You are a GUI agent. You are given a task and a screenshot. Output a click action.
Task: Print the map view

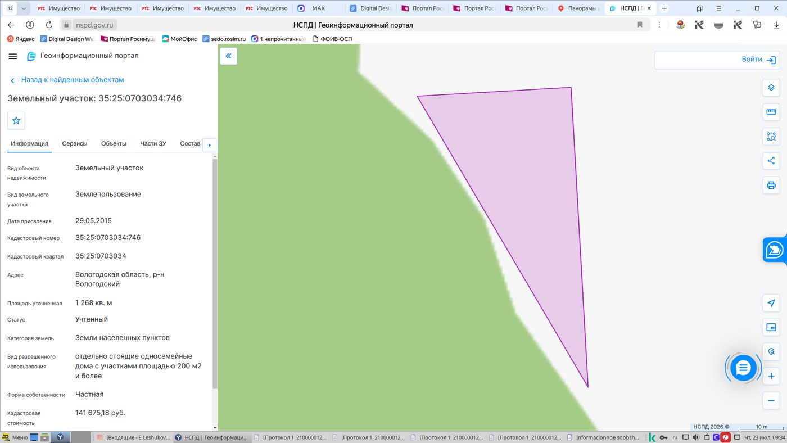pos(771,186)
